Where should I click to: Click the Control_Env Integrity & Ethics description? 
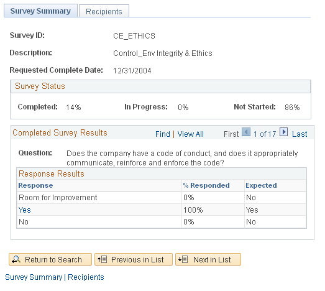pyautogui.click(x=163, y=53)
